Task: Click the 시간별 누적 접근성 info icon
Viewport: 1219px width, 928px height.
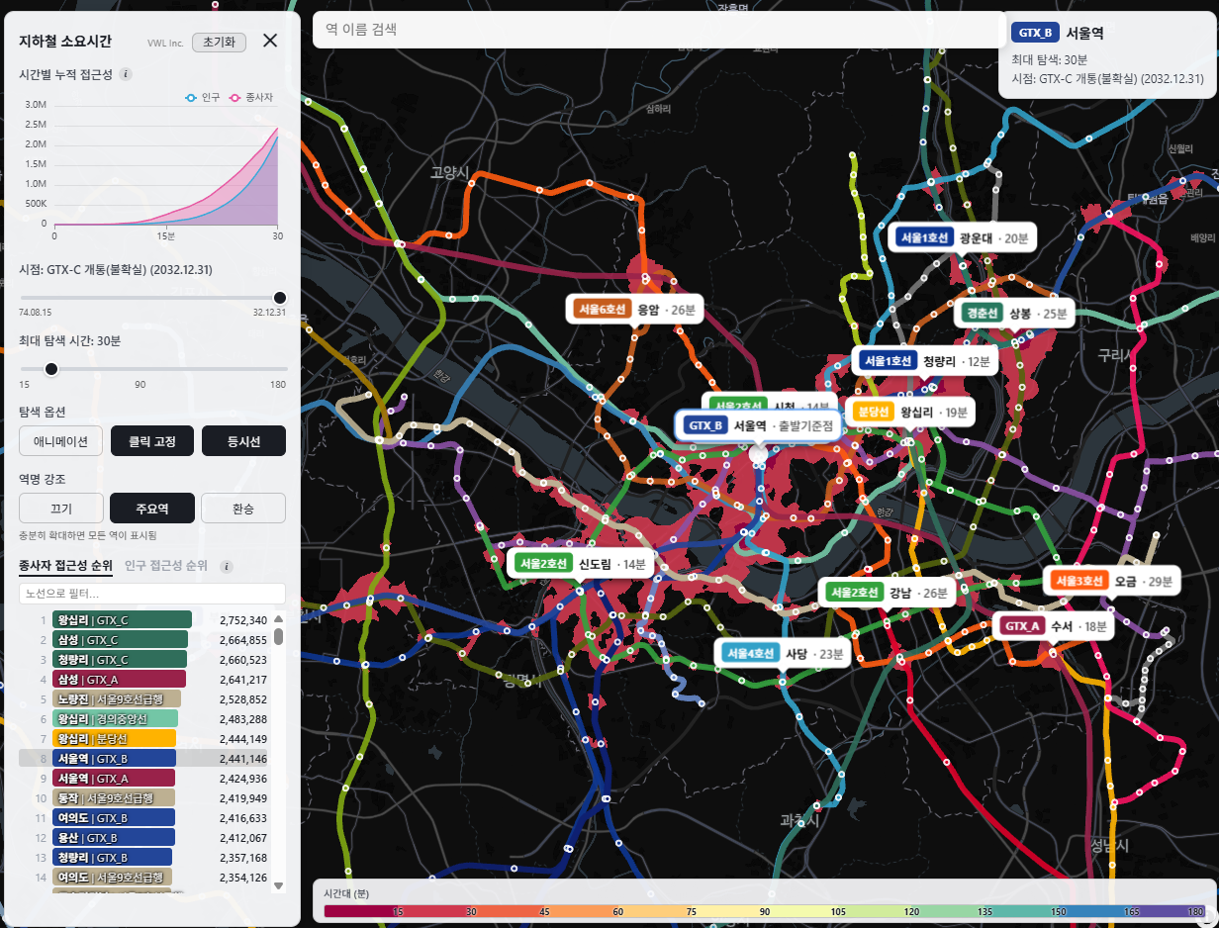Action: [x=126, y=74]
